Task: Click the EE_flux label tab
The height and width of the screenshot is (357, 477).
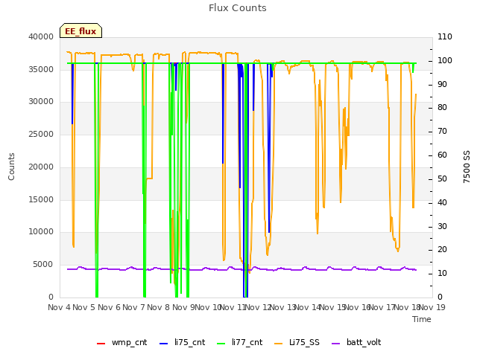Action: [80, 30]
